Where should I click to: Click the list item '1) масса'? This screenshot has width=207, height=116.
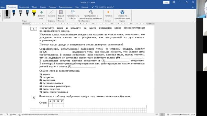click(x=45, y=74)
